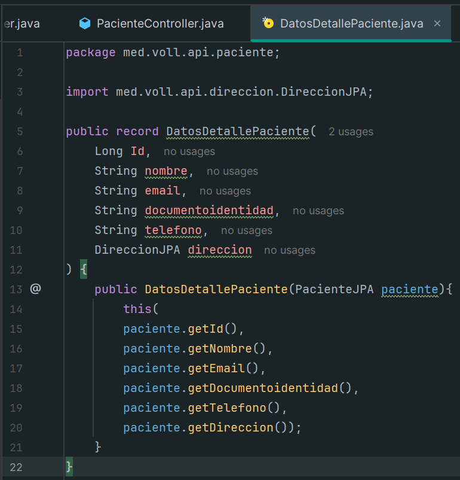Click the record name DatosDetallePaciente on line 5

[x=238, y=132]
